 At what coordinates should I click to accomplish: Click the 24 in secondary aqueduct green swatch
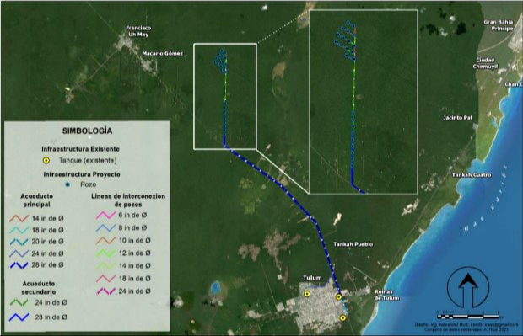click(19, 302)
